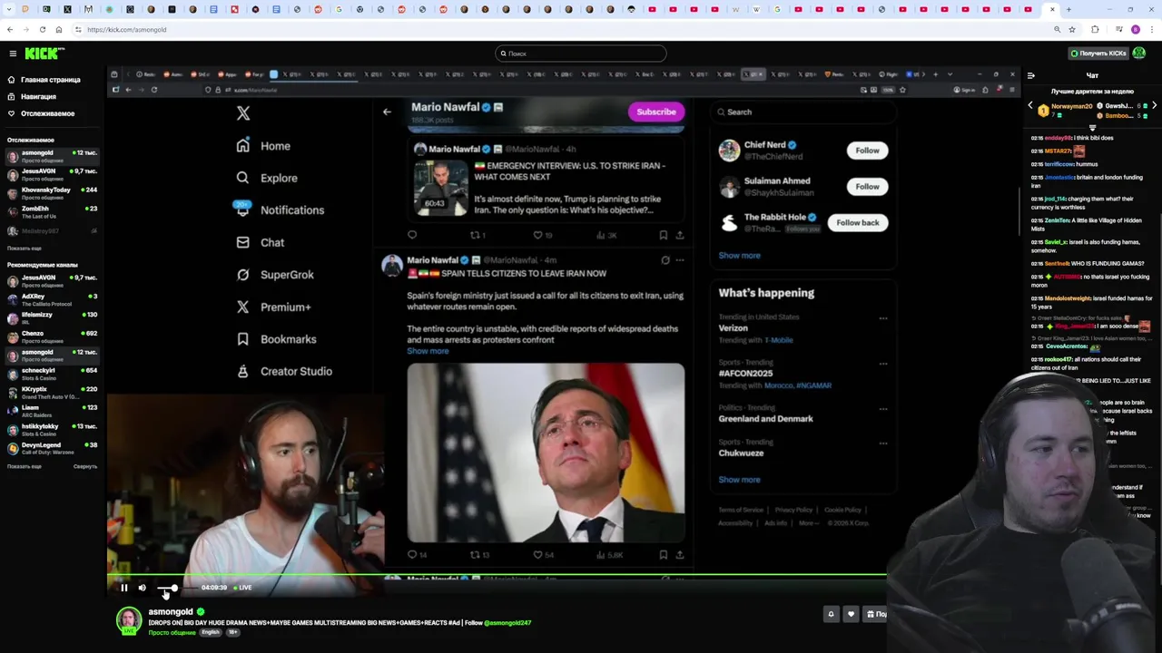
Task: Open schneckyirl recommended channel
Action: [53, 374]
